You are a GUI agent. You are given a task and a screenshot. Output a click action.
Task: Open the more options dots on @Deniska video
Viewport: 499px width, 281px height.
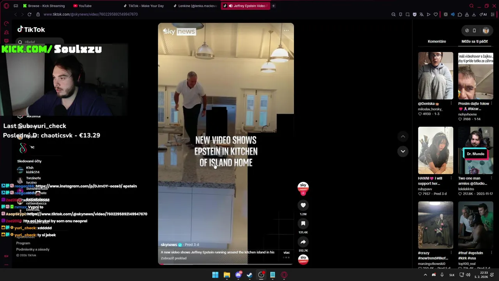[451, 104]
